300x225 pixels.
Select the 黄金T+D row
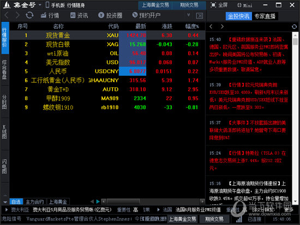[x=107, y=89]
